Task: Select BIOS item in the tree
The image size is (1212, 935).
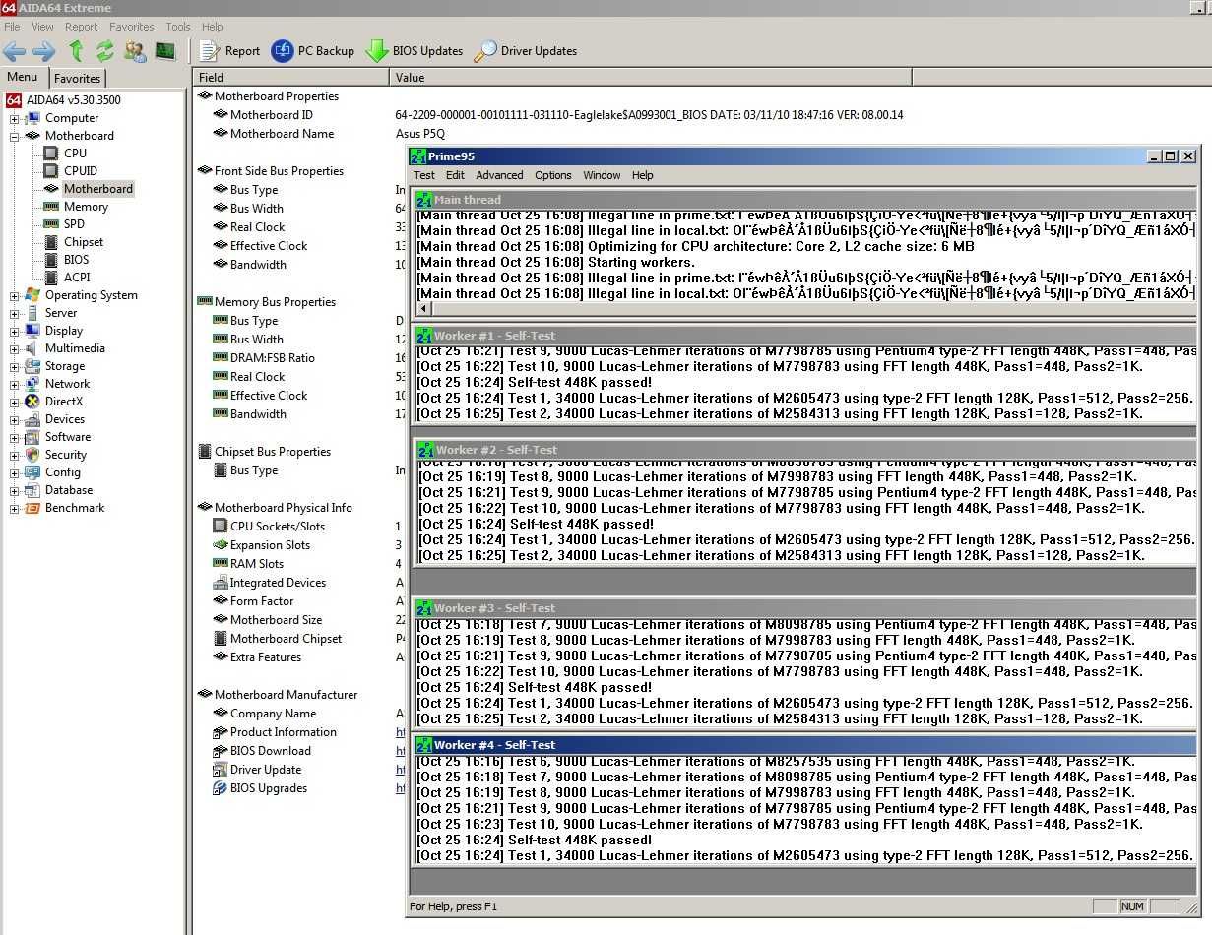Action: coord(76,260)
